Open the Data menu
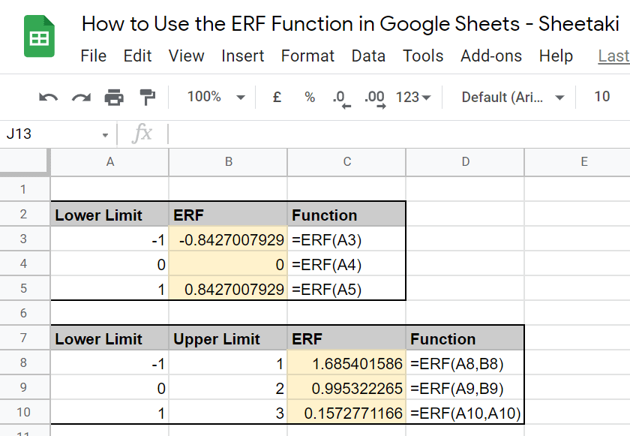 (368, 56)
